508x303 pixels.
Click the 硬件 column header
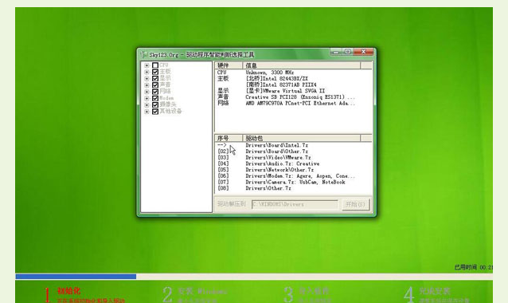click(229, 65)
